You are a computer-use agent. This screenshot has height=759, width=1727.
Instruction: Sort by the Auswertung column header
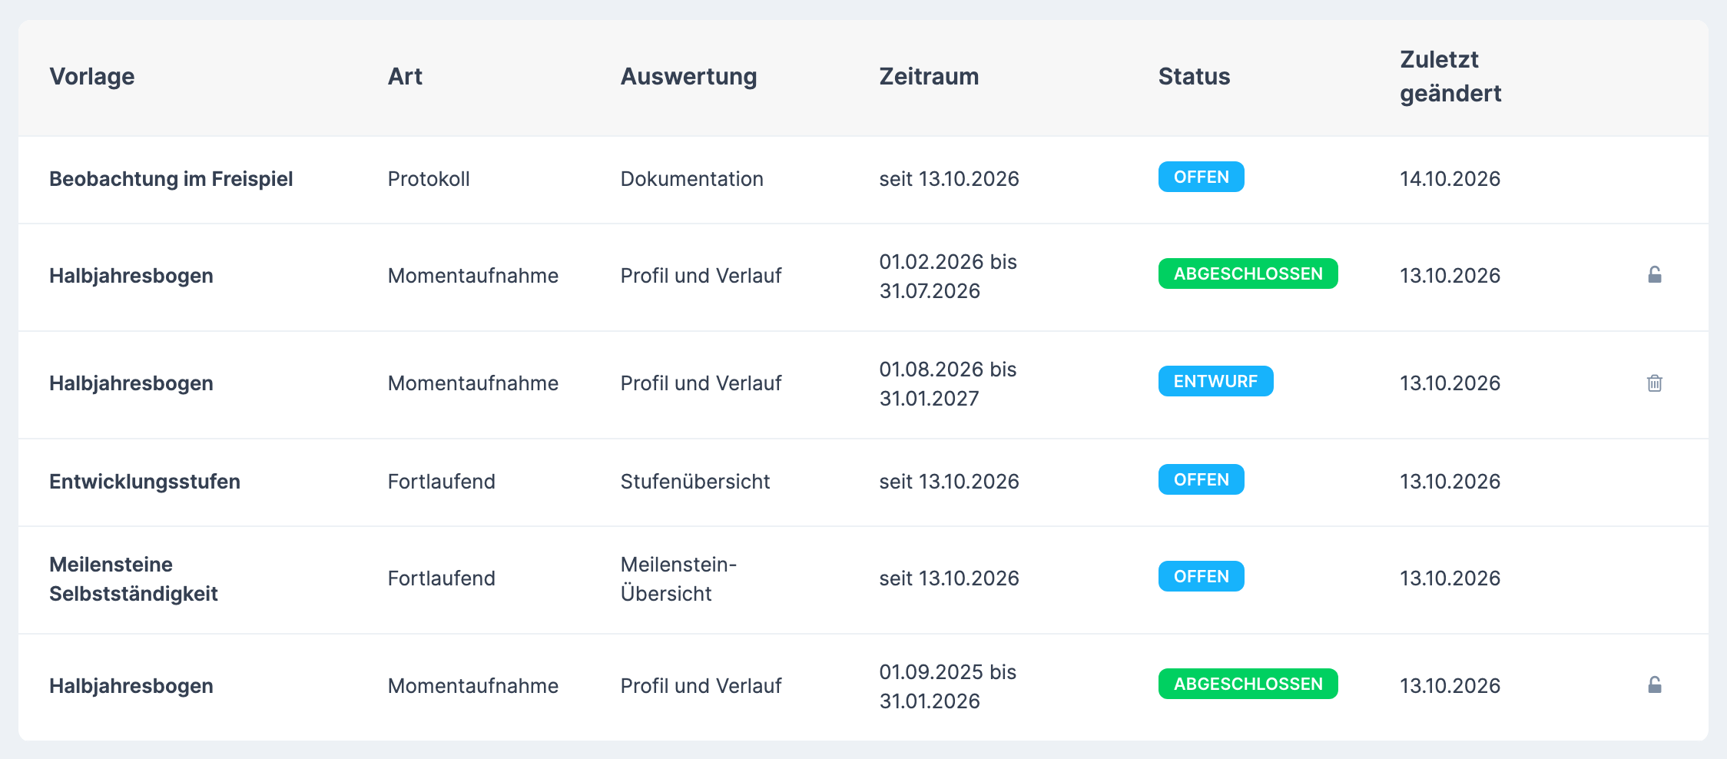[x=688, y=76]
